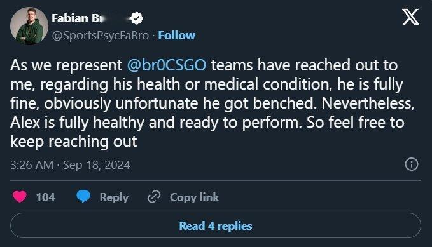The image size is (432, 247).
Task: Open the @br0CSGO mention
Action: pyautogui.click(x=167, y=65)
